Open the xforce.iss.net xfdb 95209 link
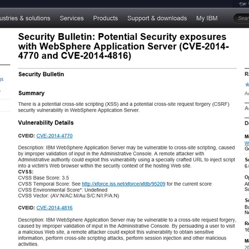The image size is (249, 249). click(123, 184)
